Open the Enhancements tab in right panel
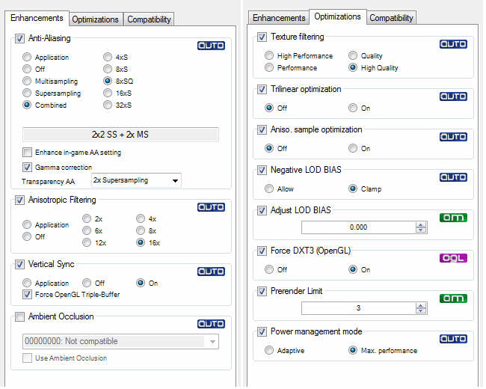Image resolution: width=486 pixels, height=389 pixels. click(x=279, y=18)
